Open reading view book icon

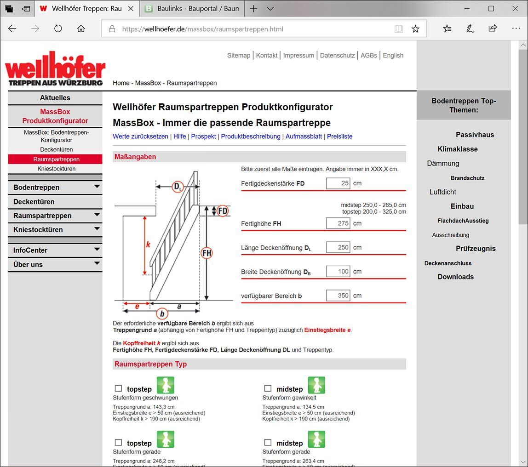tap(399, 29)
